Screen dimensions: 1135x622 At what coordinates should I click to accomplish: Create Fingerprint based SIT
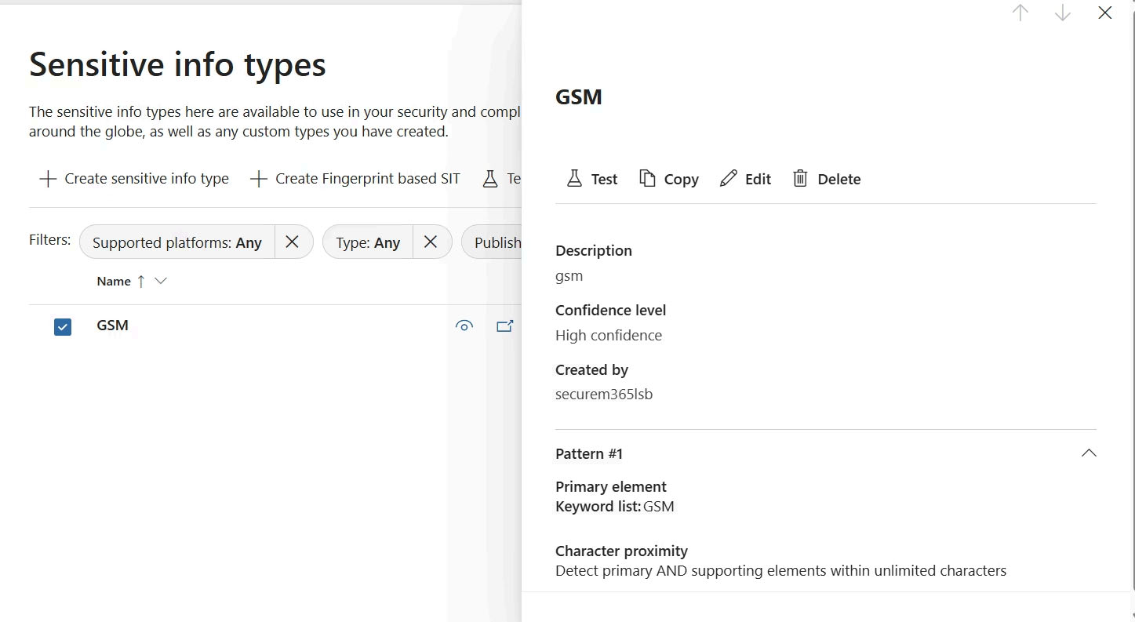[355, 179]
